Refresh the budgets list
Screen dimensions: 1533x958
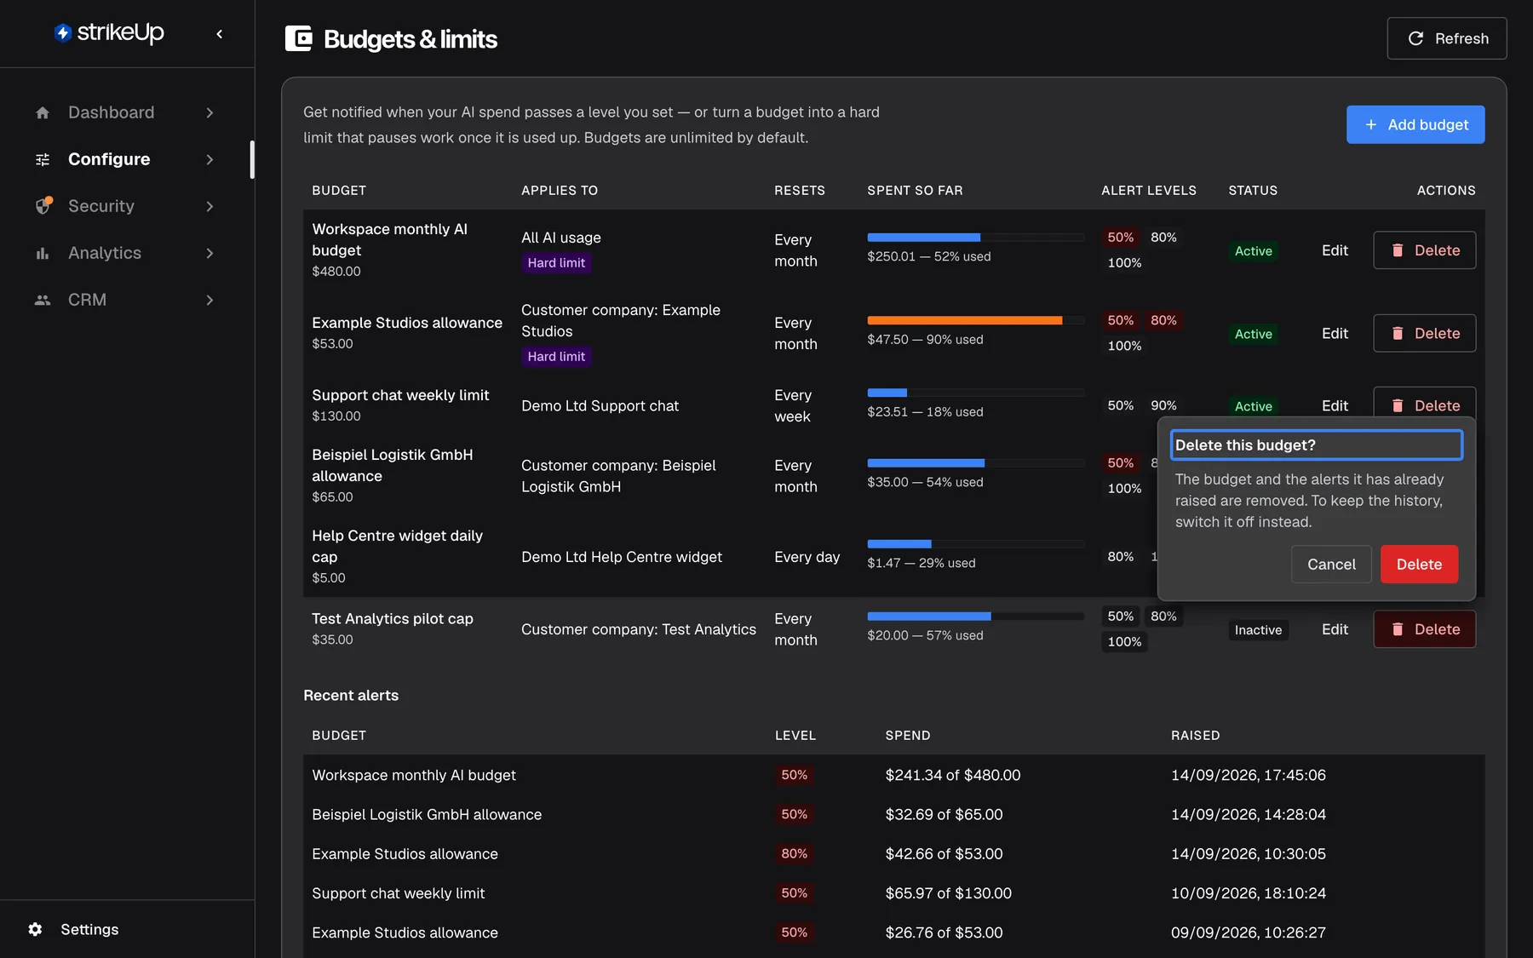(x=1446, y=38)
